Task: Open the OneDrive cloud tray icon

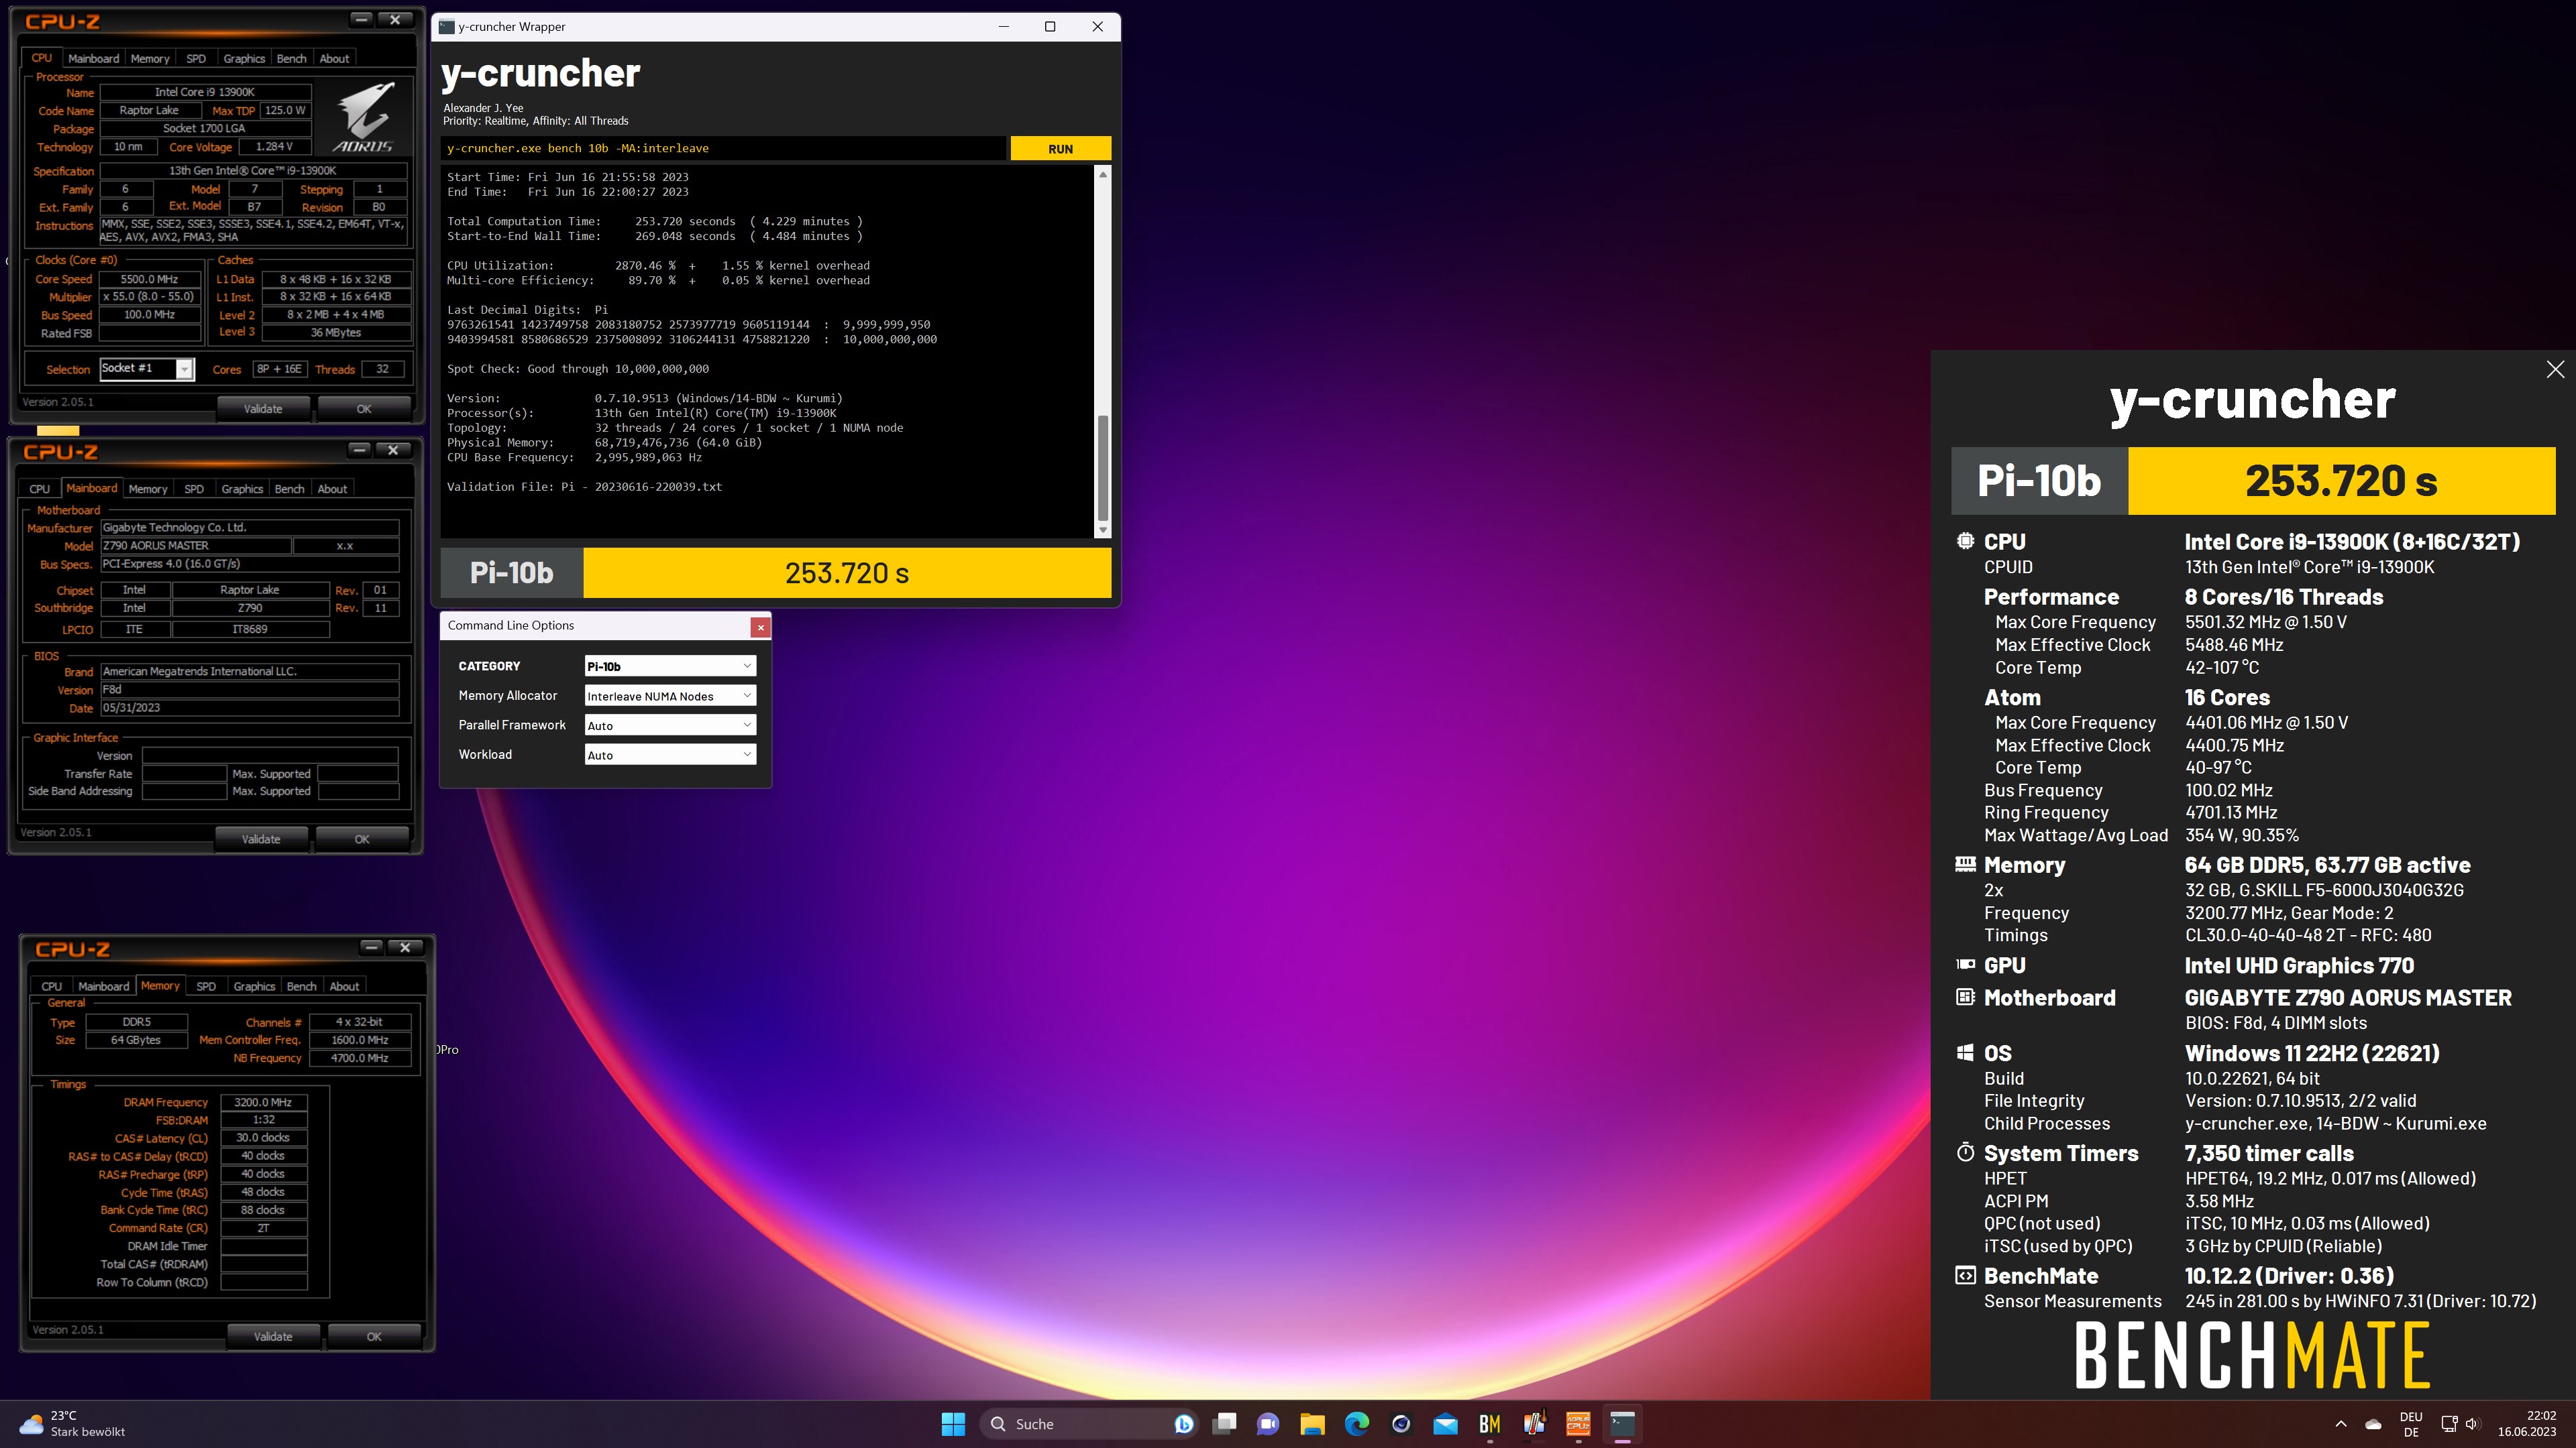Action: pyautogui.click(x=2373, y=1424)
